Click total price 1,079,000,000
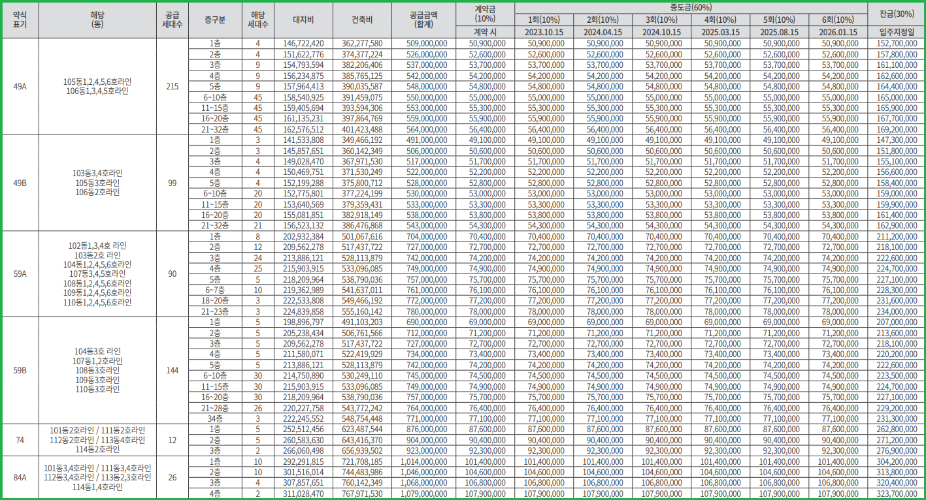This screenshot has width=926, height=500. (423, 493)
